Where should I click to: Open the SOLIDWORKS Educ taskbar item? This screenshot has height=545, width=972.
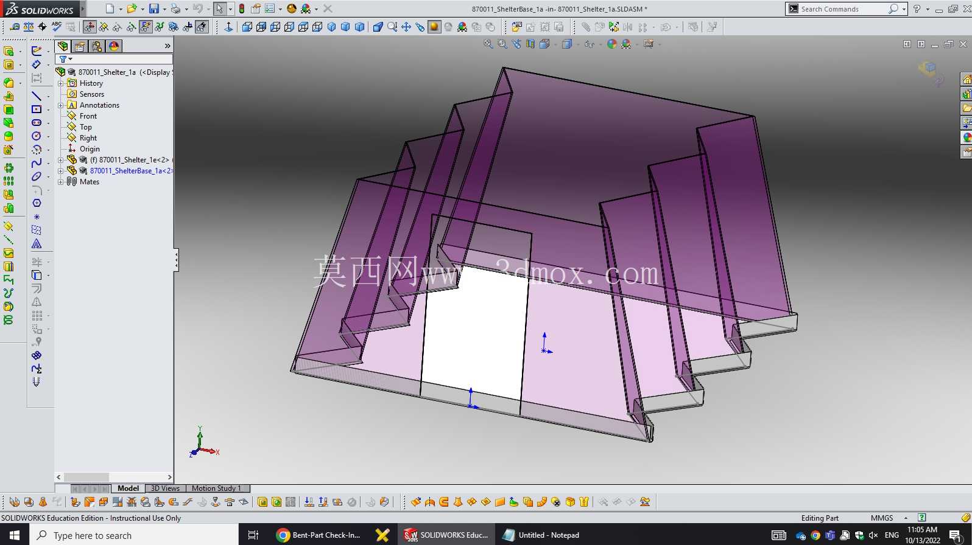tap(446, 535)
